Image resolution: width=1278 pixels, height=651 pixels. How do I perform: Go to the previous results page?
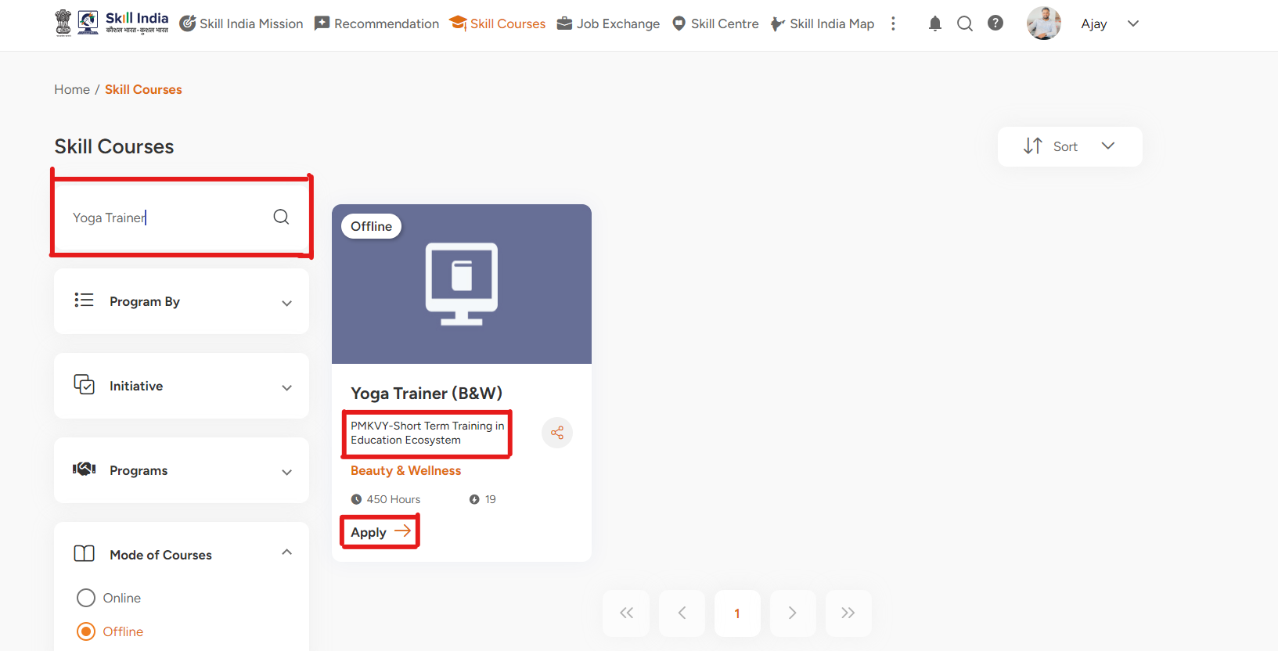pyautogui.click(x=682, y=613)
